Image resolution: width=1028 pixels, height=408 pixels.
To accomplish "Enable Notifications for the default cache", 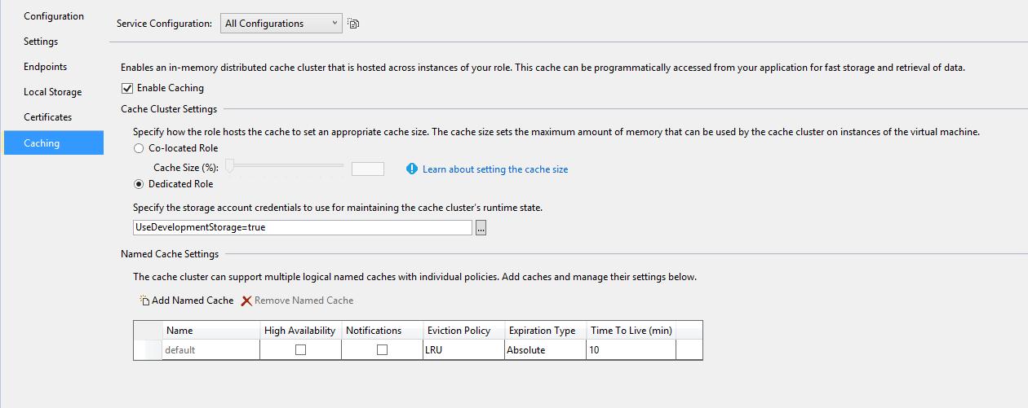I will [382, 350].
